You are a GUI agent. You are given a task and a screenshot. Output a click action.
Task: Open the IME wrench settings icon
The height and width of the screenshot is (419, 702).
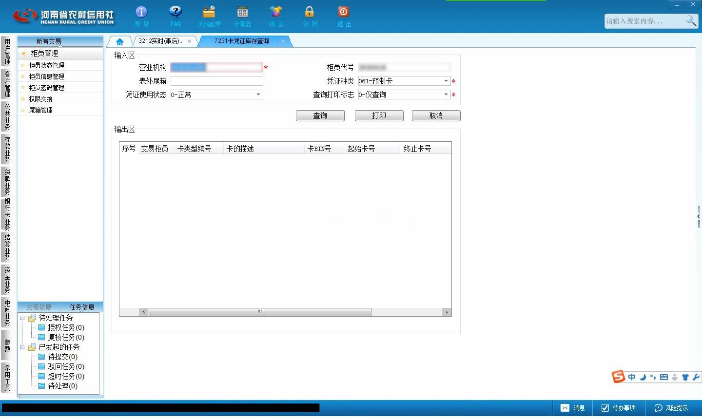click(696, 377)
